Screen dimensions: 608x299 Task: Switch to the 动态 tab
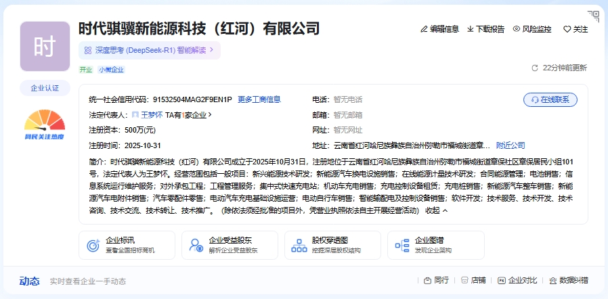[x=29, y=281]
